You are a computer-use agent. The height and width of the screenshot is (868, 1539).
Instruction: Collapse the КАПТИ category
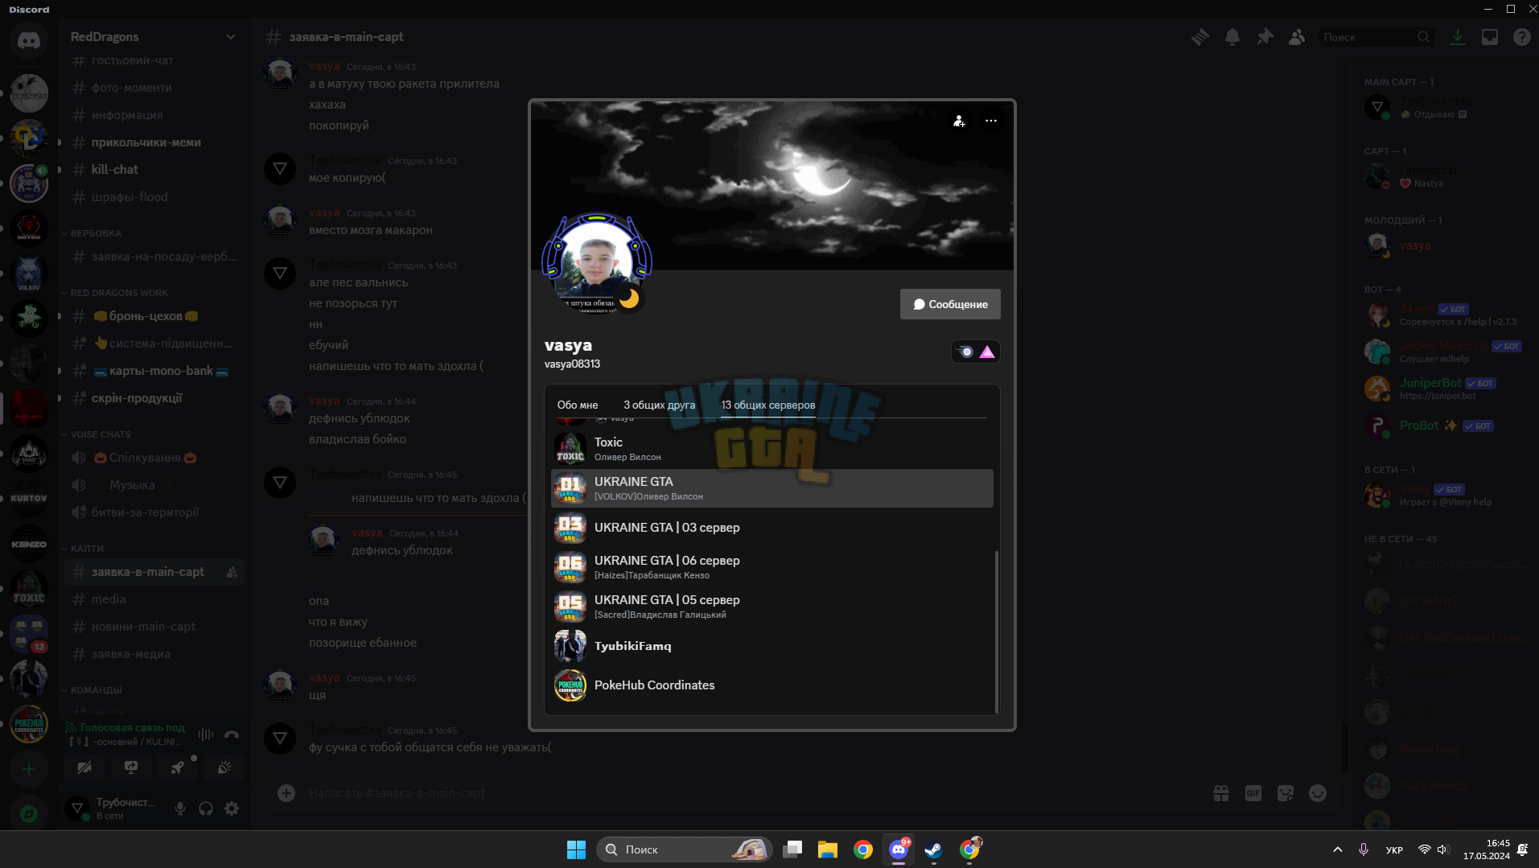pos(87,549)
